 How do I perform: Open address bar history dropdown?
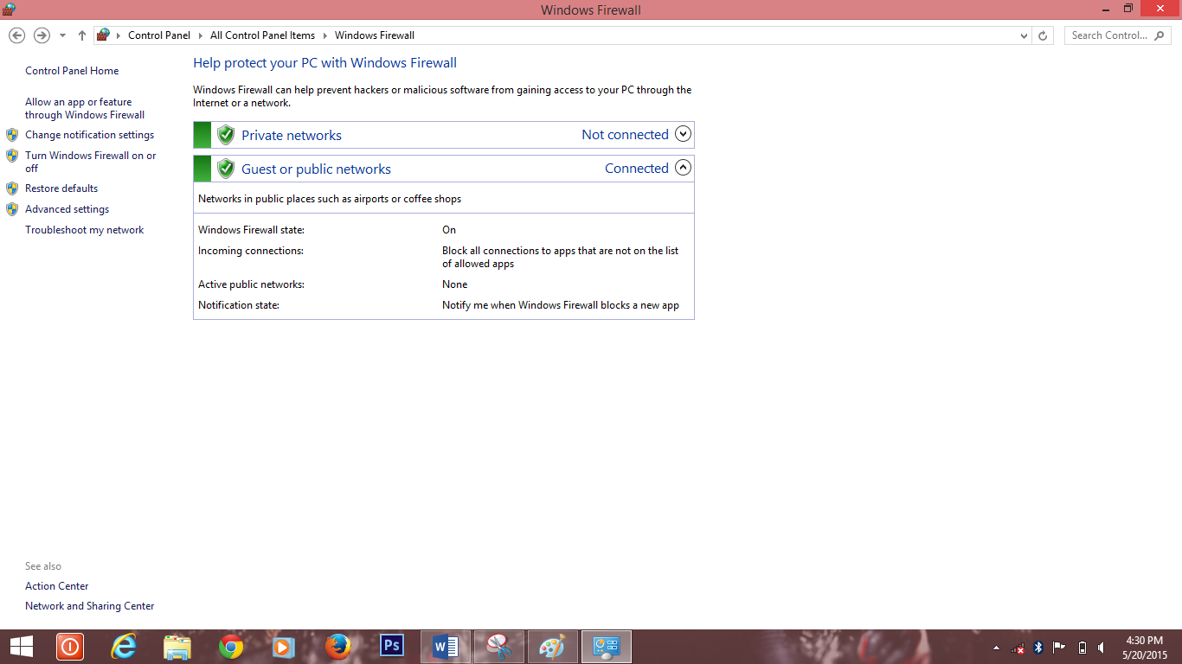[1025, 35]
